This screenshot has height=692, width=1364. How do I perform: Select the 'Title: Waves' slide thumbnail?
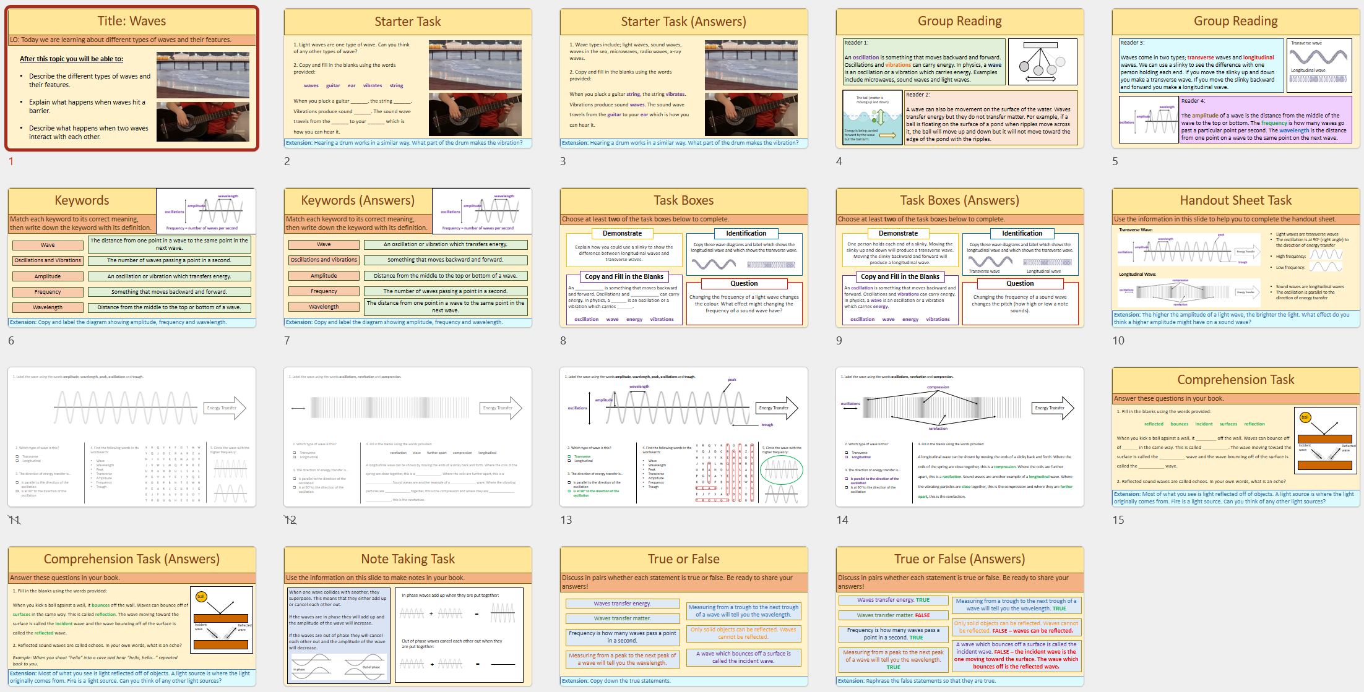pos(132,79)
